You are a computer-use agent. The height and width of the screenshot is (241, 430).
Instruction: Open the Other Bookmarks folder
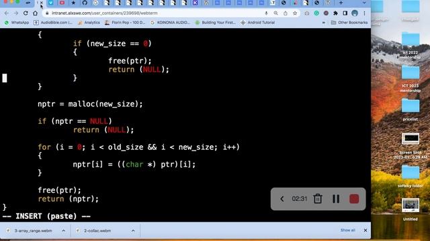click(349, 22)
